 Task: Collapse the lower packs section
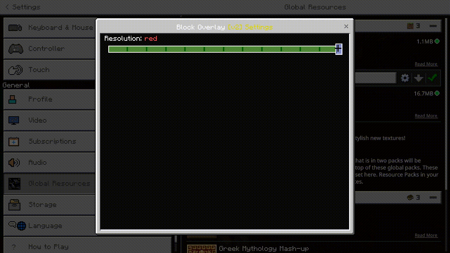[433, 198]
